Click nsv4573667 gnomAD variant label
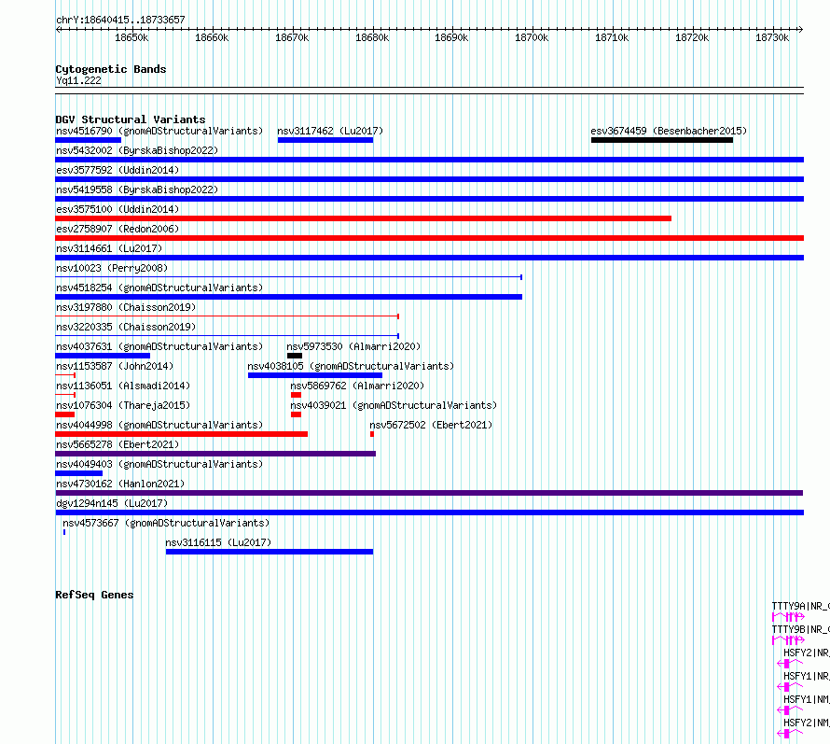 click(166, 523)
